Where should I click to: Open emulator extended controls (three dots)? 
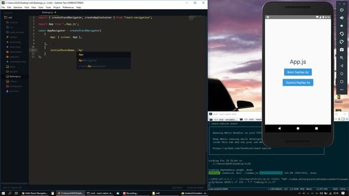click(x=341, y=89)
